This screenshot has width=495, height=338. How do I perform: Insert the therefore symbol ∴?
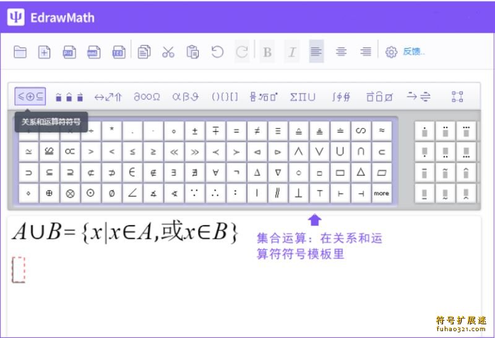click(215, 193)
